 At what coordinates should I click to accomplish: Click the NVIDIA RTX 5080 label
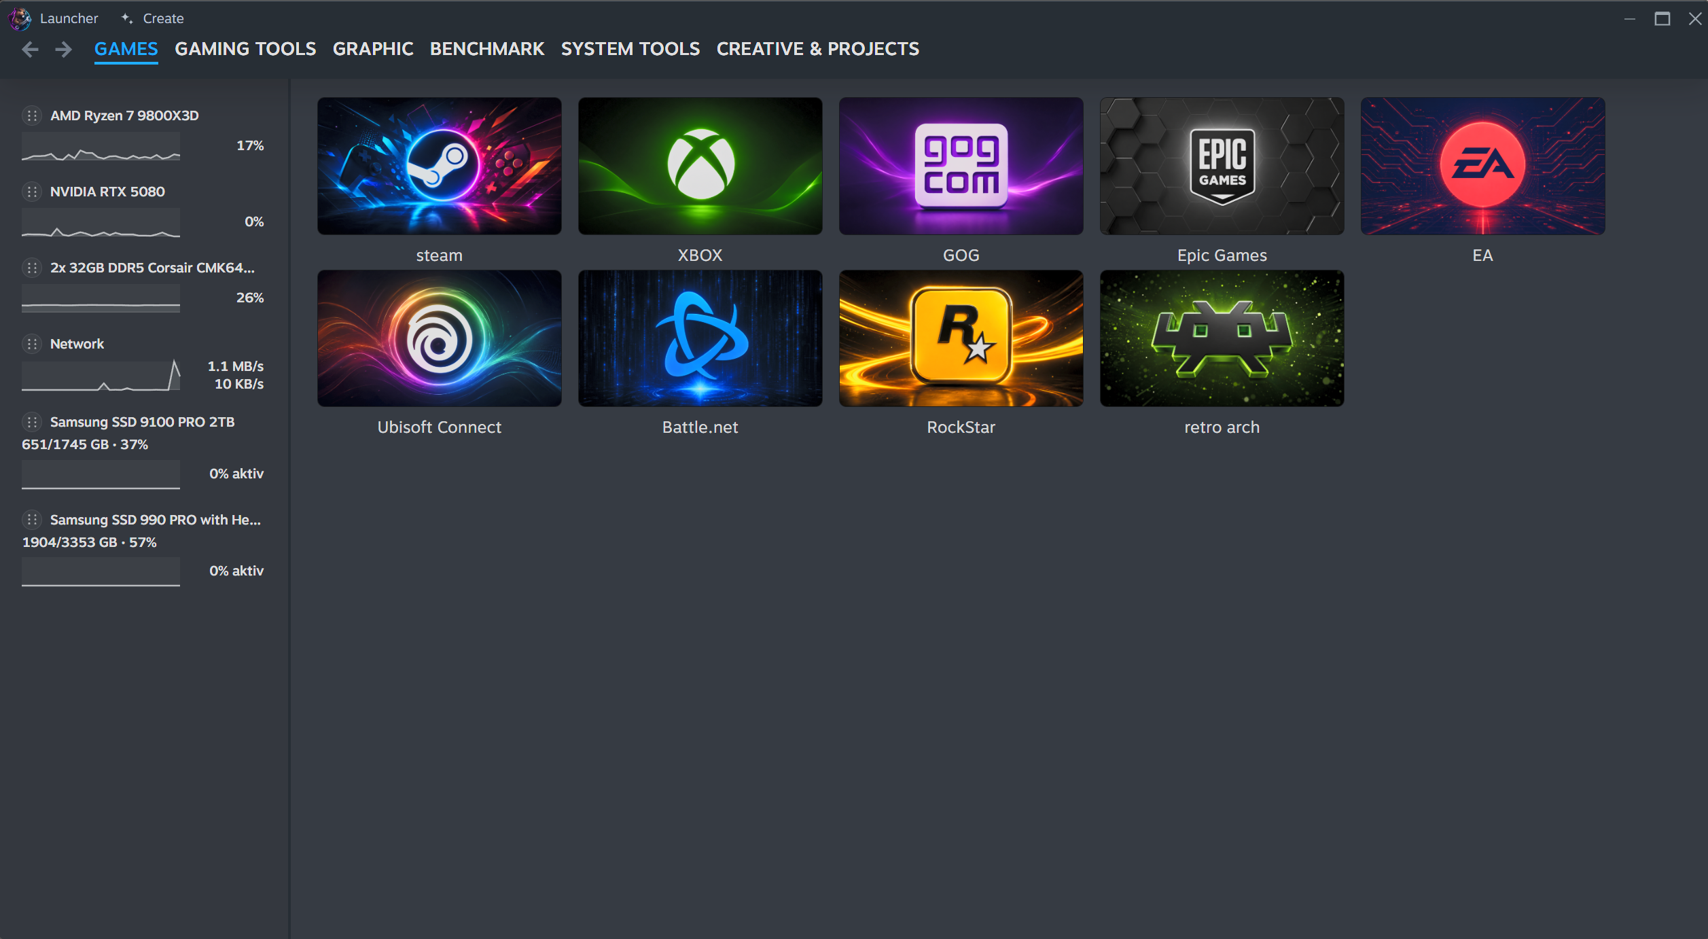pos(107,192)
